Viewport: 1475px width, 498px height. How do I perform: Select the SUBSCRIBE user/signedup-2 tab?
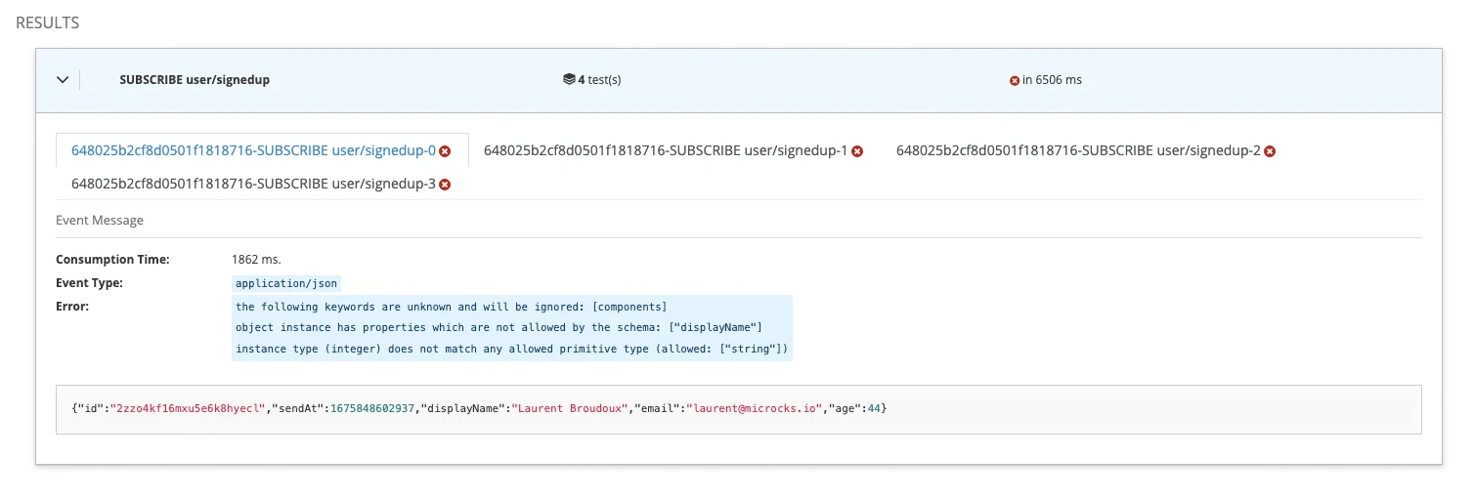(1077, 150)
